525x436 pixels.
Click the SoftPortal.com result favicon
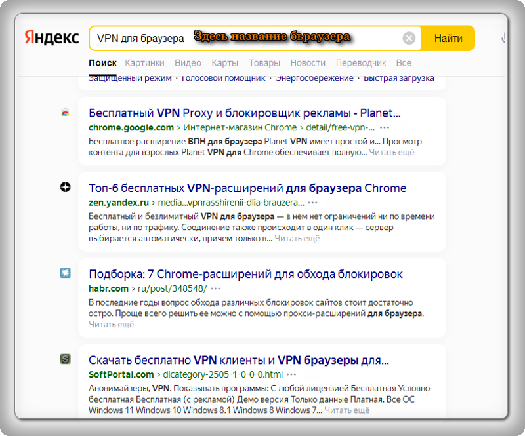click(x=65, y=359)
